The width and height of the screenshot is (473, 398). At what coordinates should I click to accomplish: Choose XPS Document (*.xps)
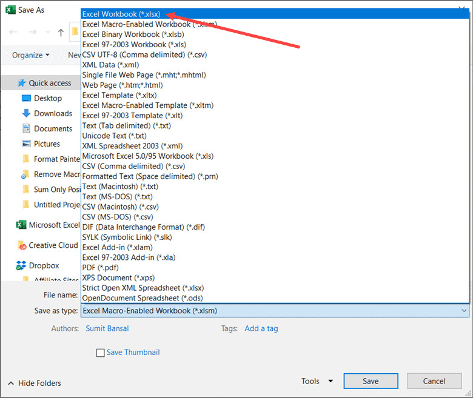pyautogui.click(x=275, y=278)
